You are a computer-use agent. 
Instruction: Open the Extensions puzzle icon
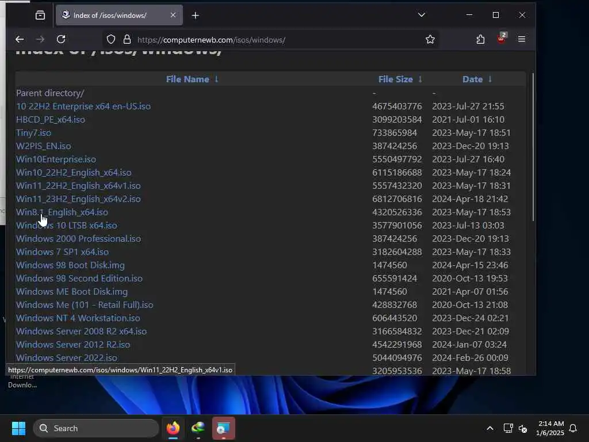click(480, 40)
